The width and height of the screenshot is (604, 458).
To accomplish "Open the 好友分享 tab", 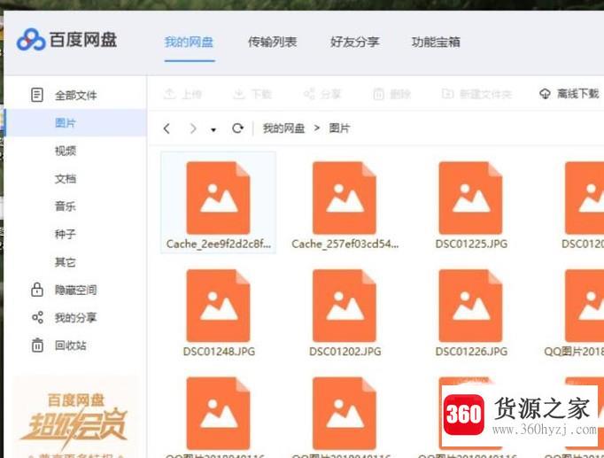I will [355, 42].
